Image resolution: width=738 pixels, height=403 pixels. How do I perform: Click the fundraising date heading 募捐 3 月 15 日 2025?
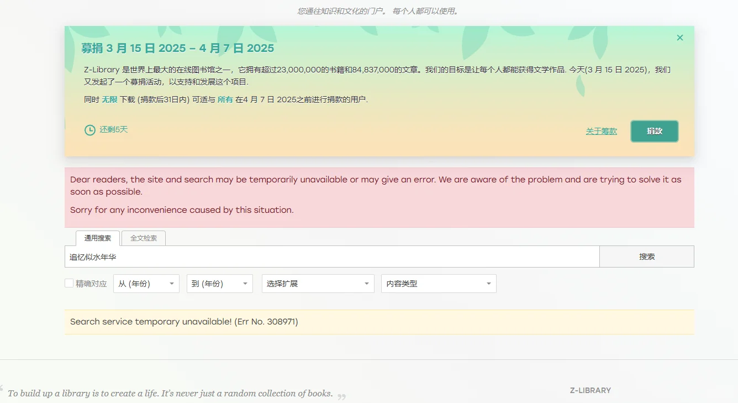pos(178,48)
